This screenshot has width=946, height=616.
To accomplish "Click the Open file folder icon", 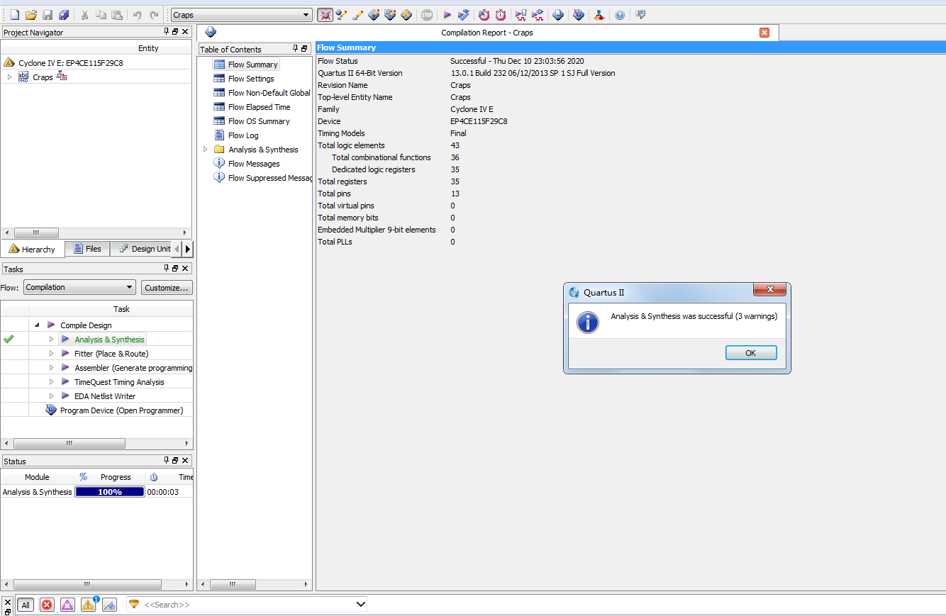I will click(30, 15).
